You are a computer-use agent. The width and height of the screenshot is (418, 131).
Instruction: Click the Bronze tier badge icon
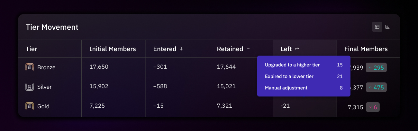(30, 67)
